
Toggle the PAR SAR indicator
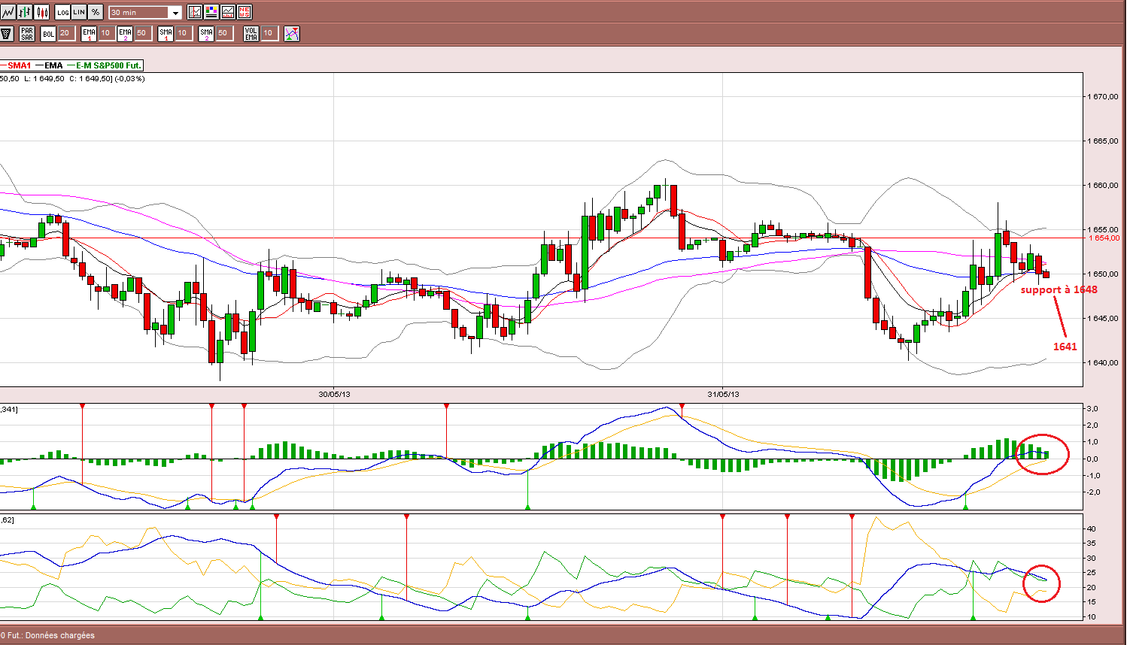point(27,33)
